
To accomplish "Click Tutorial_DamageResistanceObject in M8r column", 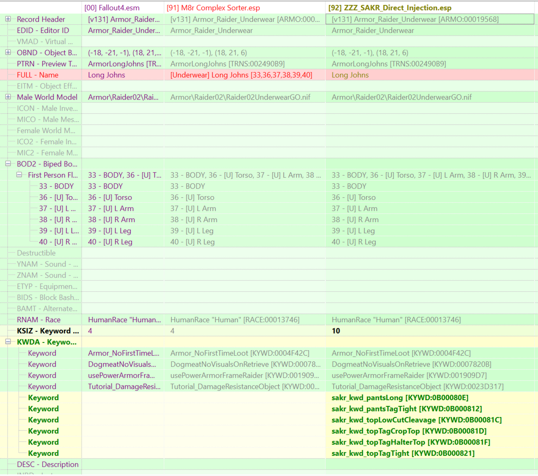I will click(x=245, y=387).
